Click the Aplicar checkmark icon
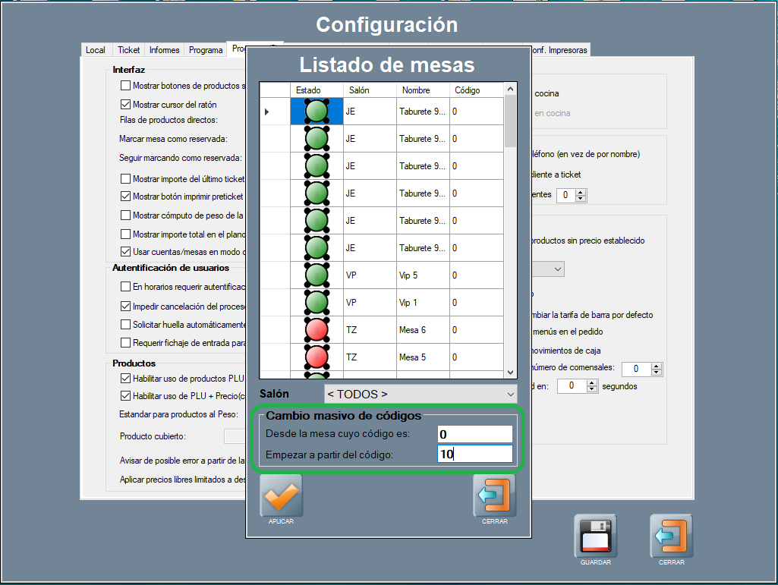The width and height of the screenshot is (778, 585). point(282,496)
